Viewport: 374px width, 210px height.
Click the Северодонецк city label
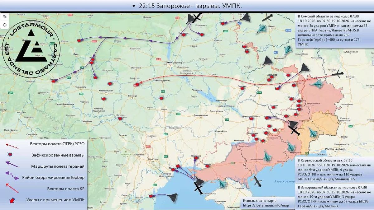(x=313, y=103)
